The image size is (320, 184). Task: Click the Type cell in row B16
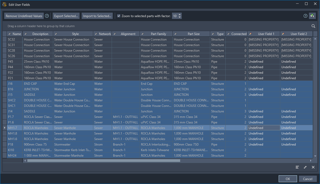pyautogui.click(x=218, y=89)
